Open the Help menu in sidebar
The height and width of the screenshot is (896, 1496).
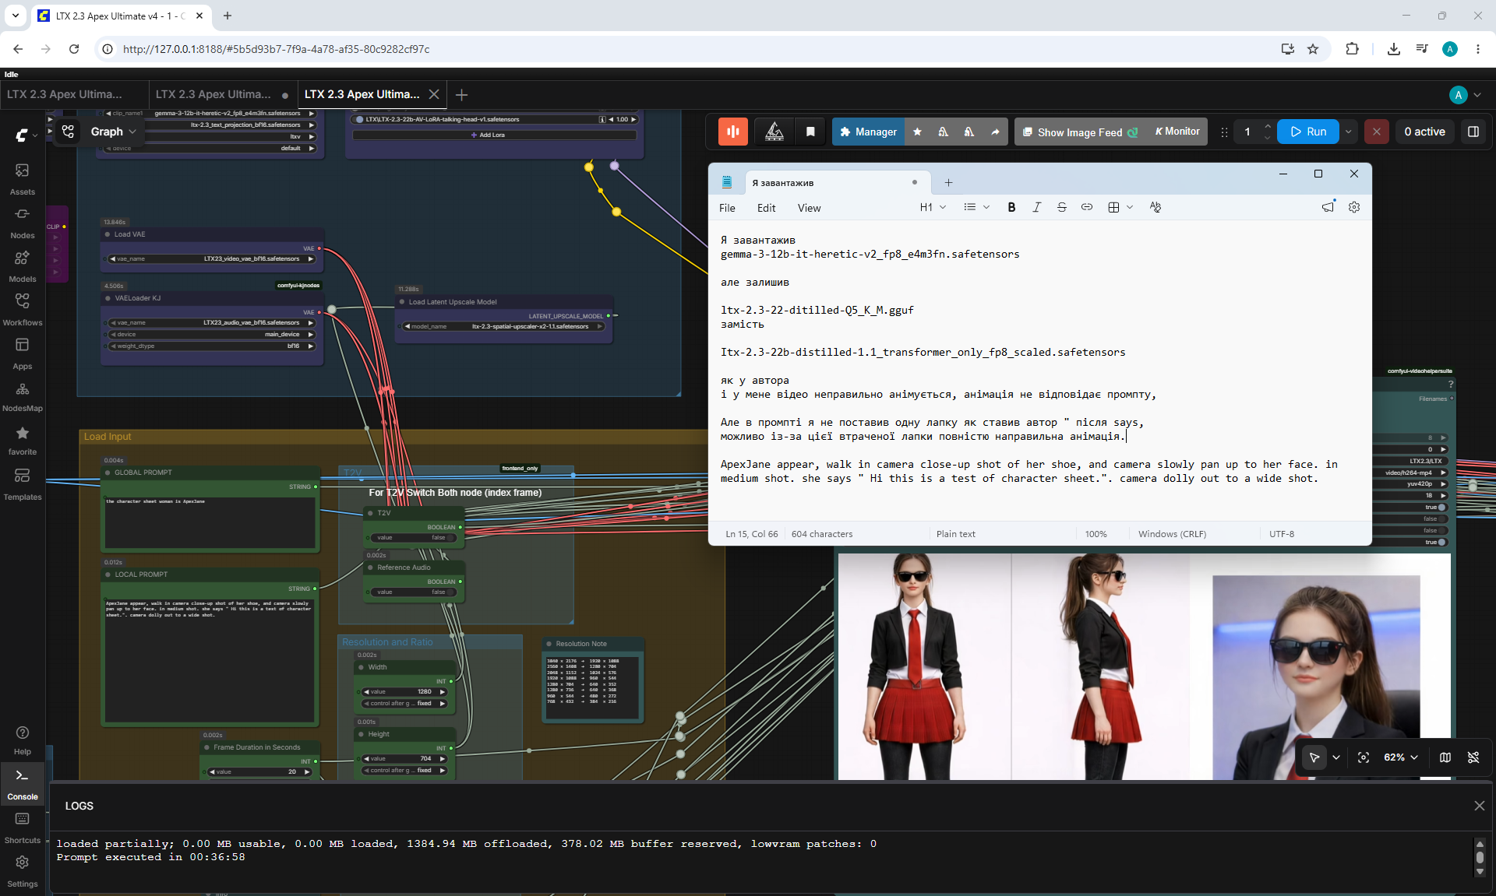click(x=23, y=740)
